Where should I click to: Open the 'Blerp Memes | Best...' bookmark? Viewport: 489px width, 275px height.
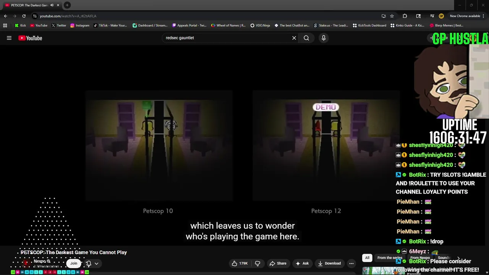(447, 26)
